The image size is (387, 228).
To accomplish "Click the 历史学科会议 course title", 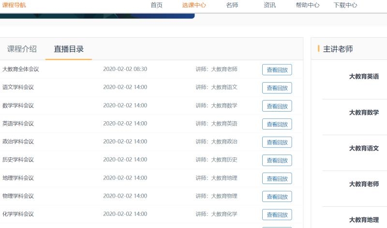I will tap(18, 159).
